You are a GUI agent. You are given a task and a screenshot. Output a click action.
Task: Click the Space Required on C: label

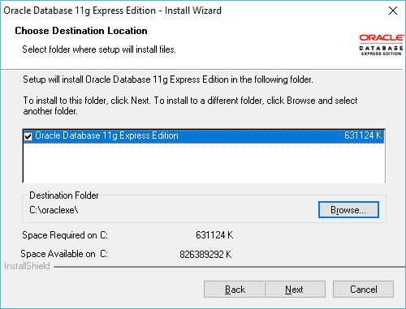(x=65, y=235)
